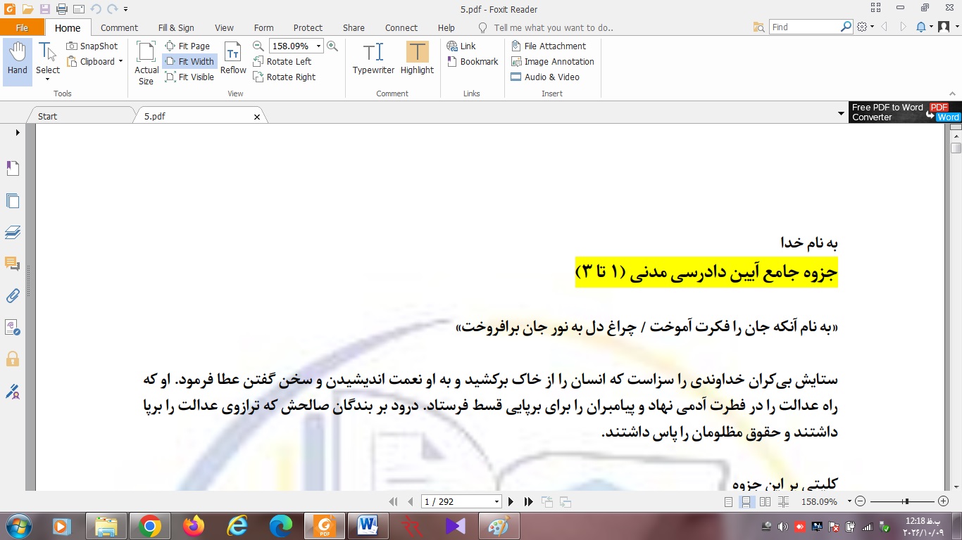The height and width of the screenshot is (540, 962).
Task: Open the document tabs list dropdown
Action: point(841,113)
